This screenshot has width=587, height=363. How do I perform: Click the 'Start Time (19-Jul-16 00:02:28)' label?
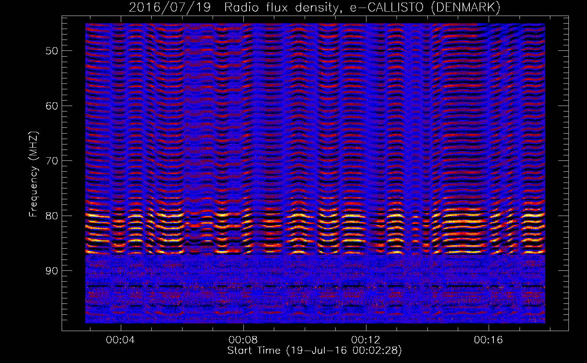315,351
